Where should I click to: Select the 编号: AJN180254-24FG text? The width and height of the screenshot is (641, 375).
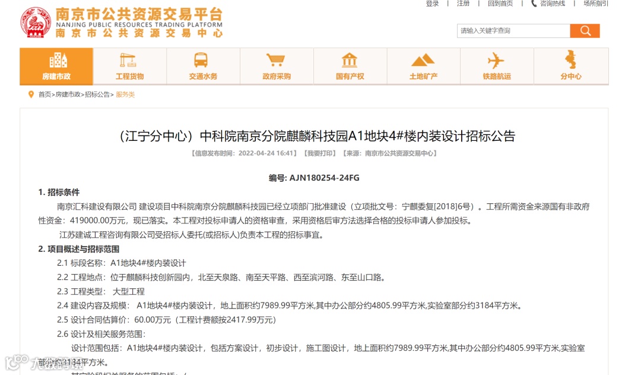pyautogui.click(x=314, y=178)
